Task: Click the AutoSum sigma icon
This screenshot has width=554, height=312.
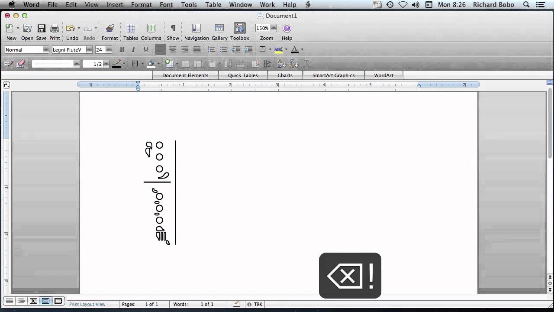Action: [306, 64]
